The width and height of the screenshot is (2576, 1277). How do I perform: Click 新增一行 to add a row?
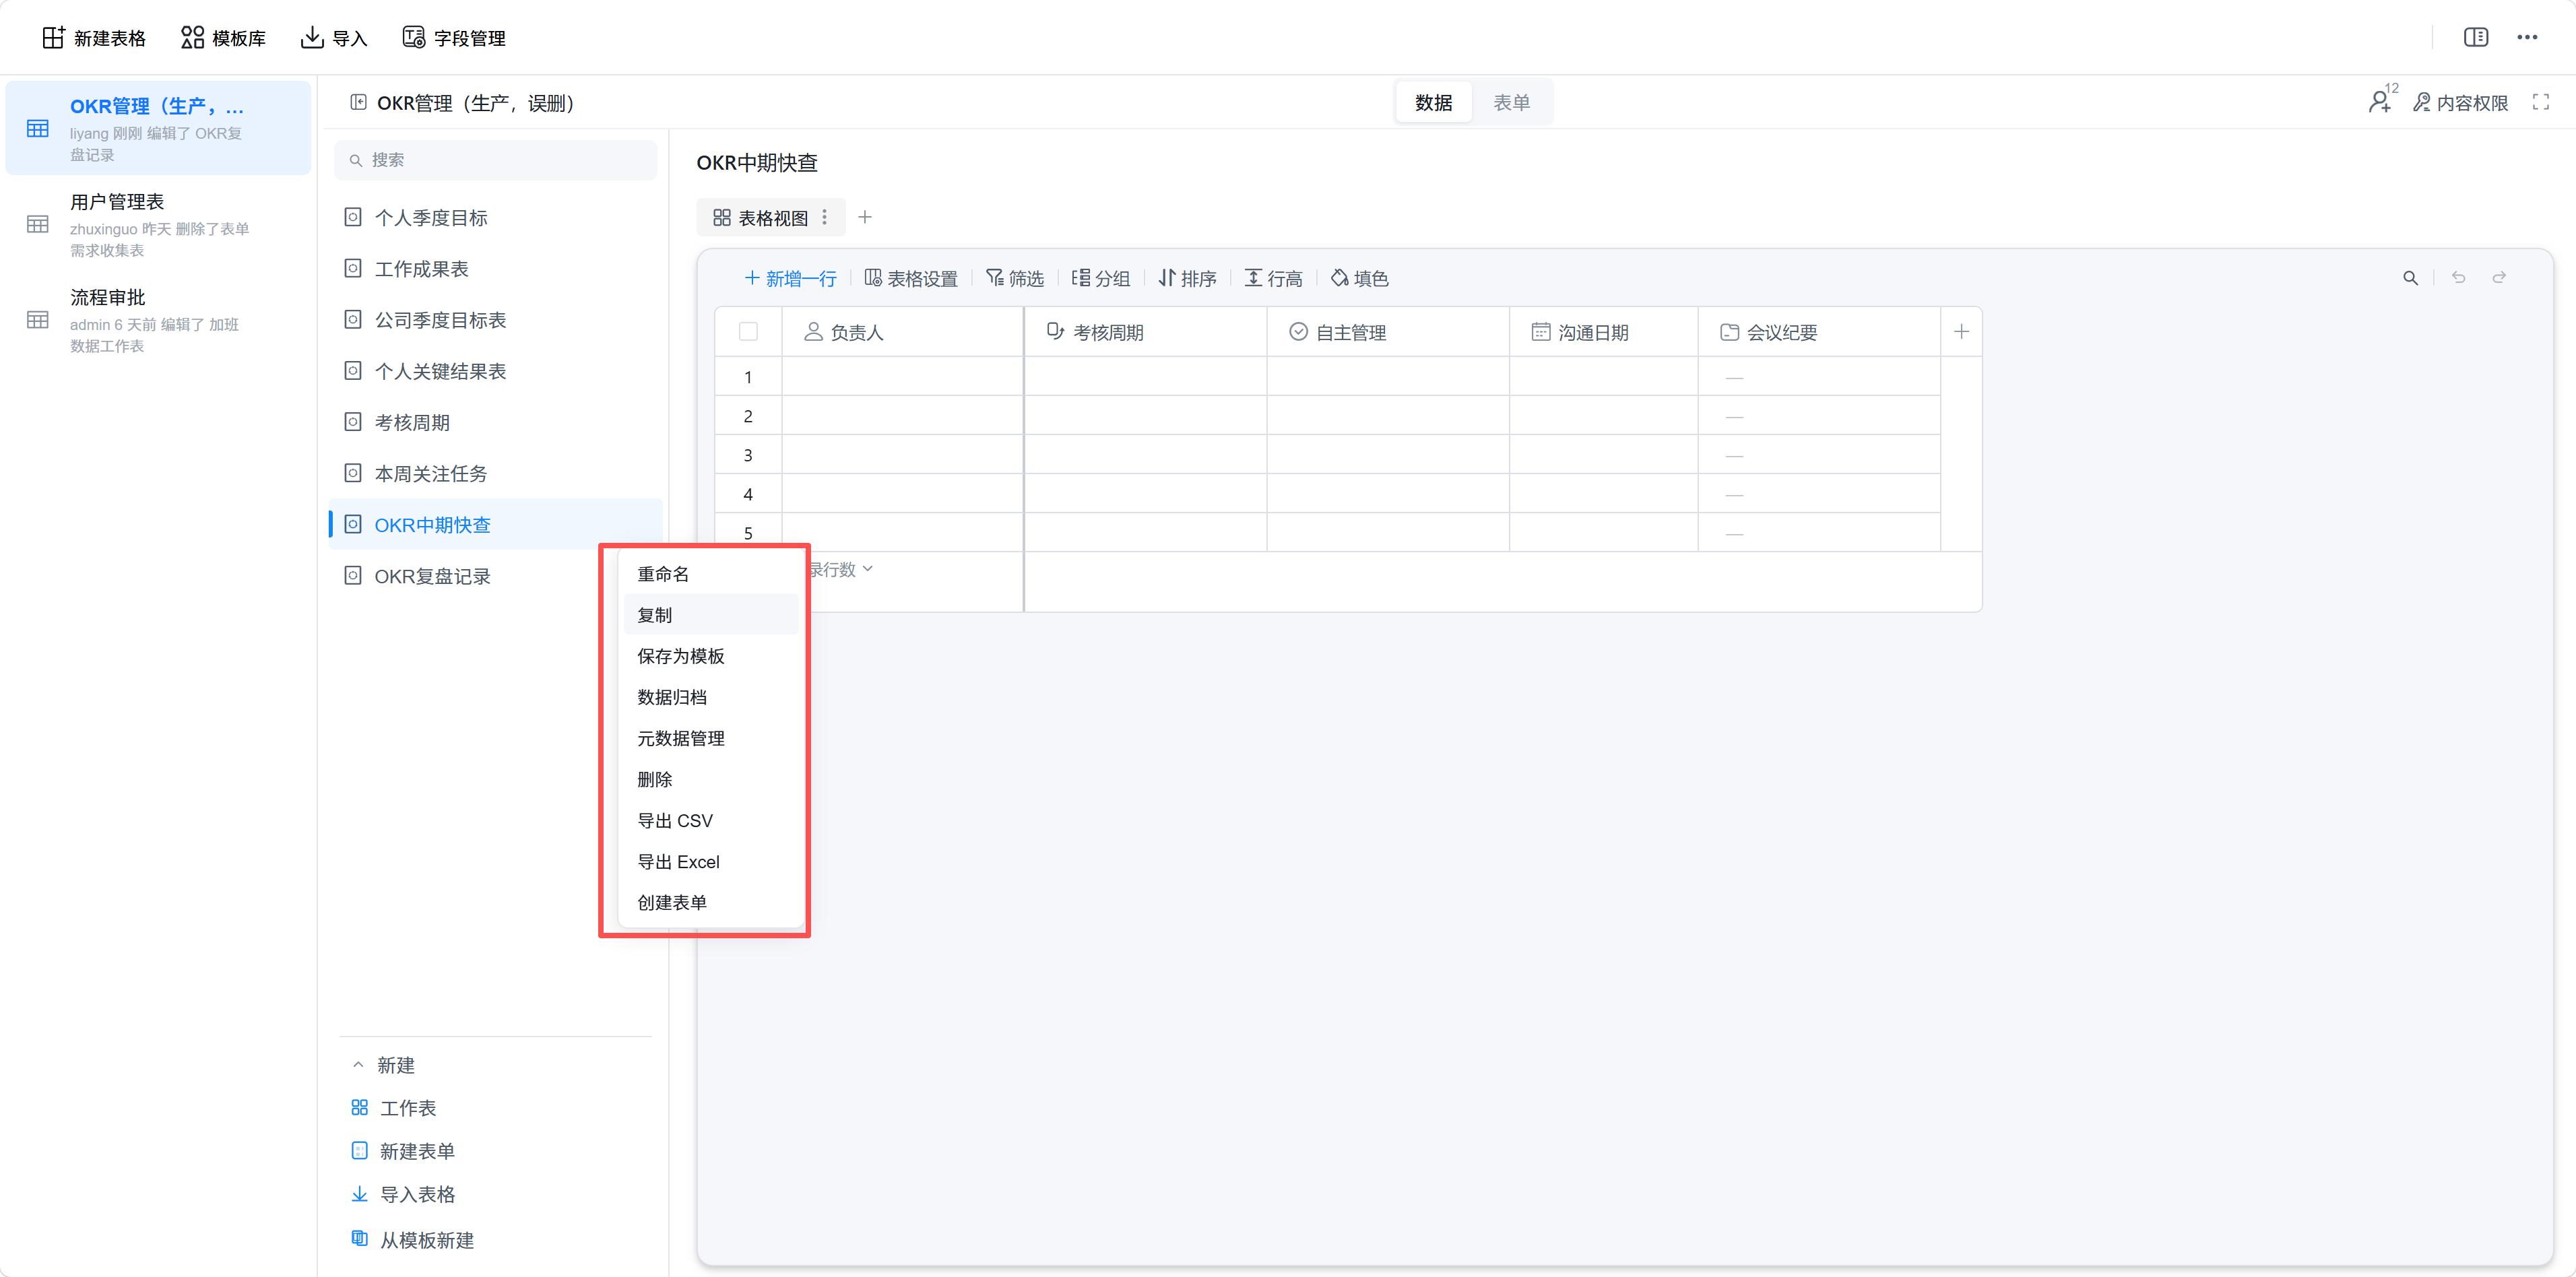point(790,278)
